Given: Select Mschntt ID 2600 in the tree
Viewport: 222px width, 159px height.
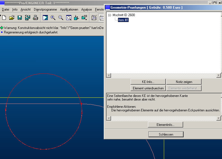Looking at the screenshot, I should (x=124, y=15).
